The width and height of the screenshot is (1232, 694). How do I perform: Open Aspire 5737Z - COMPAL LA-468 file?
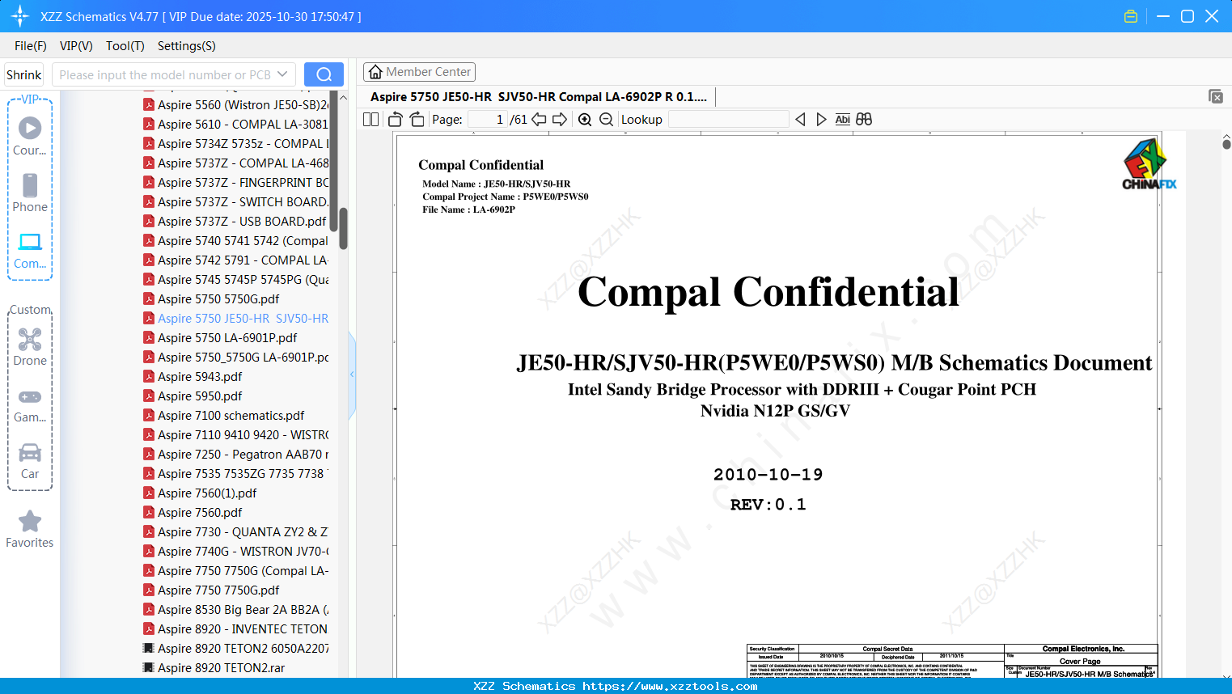click(236, 163)
